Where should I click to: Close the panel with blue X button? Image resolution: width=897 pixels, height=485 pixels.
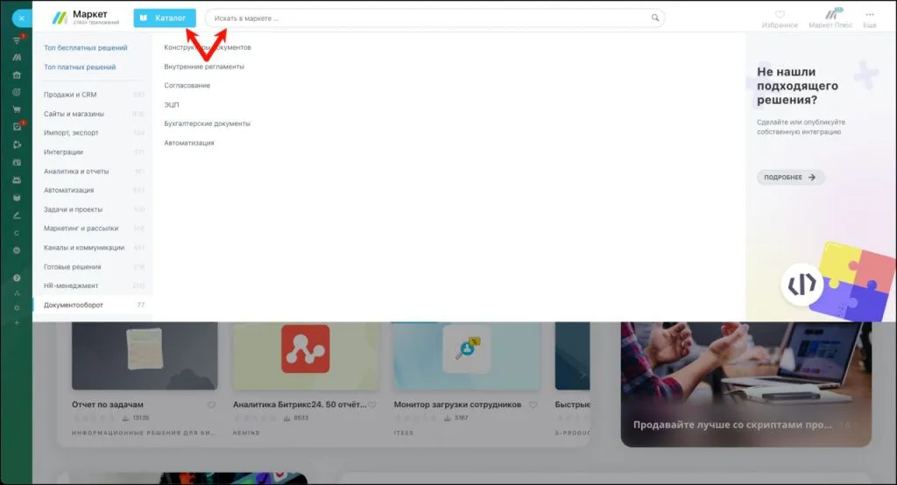coord(21,18)
